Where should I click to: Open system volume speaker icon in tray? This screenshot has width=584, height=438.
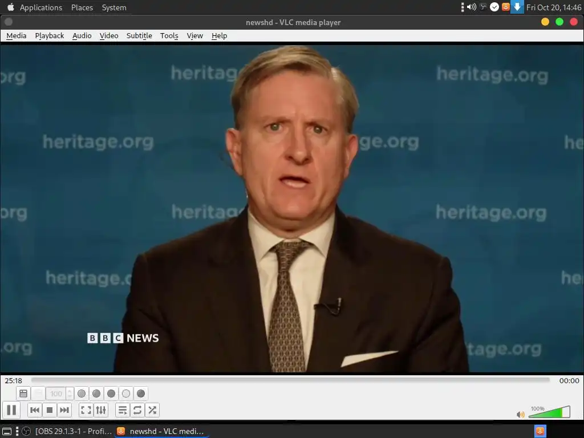click(x=472, y=7)
